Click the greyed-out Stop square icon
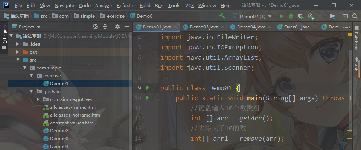Screen dimensions: 361x150 (320, 16)
